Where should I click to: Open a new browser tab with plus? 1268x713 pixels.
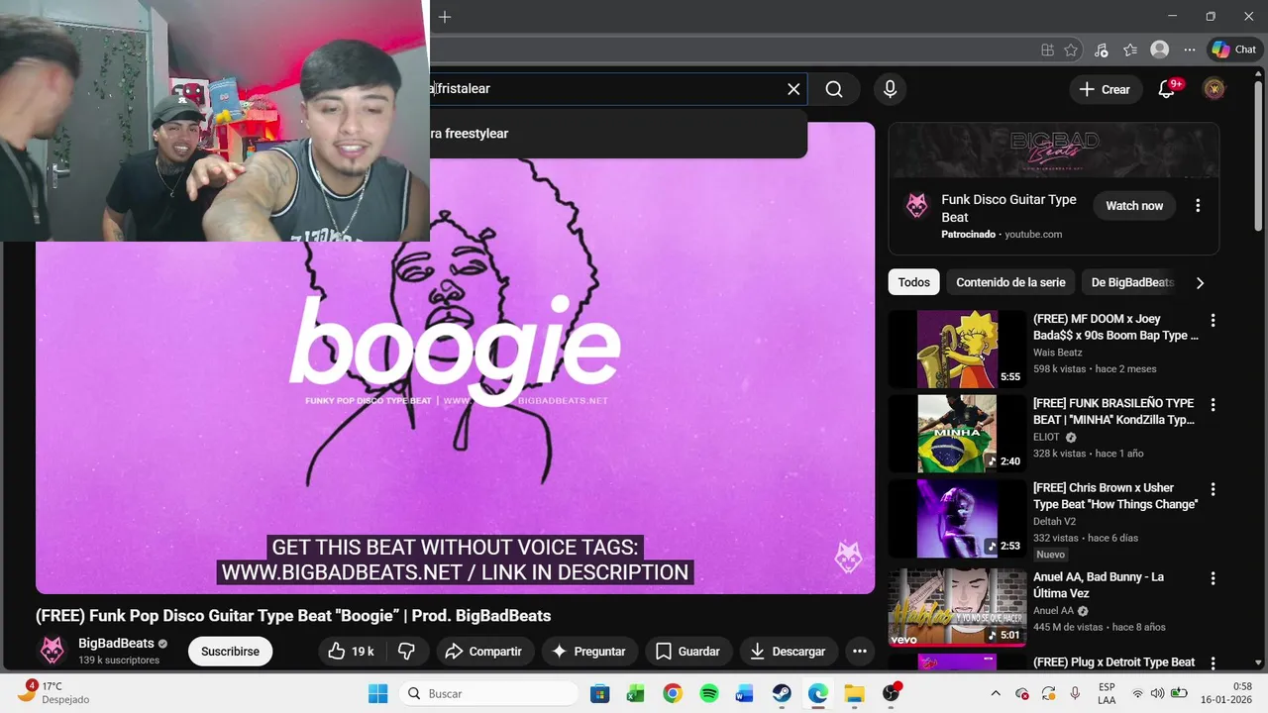coord(445,17)
